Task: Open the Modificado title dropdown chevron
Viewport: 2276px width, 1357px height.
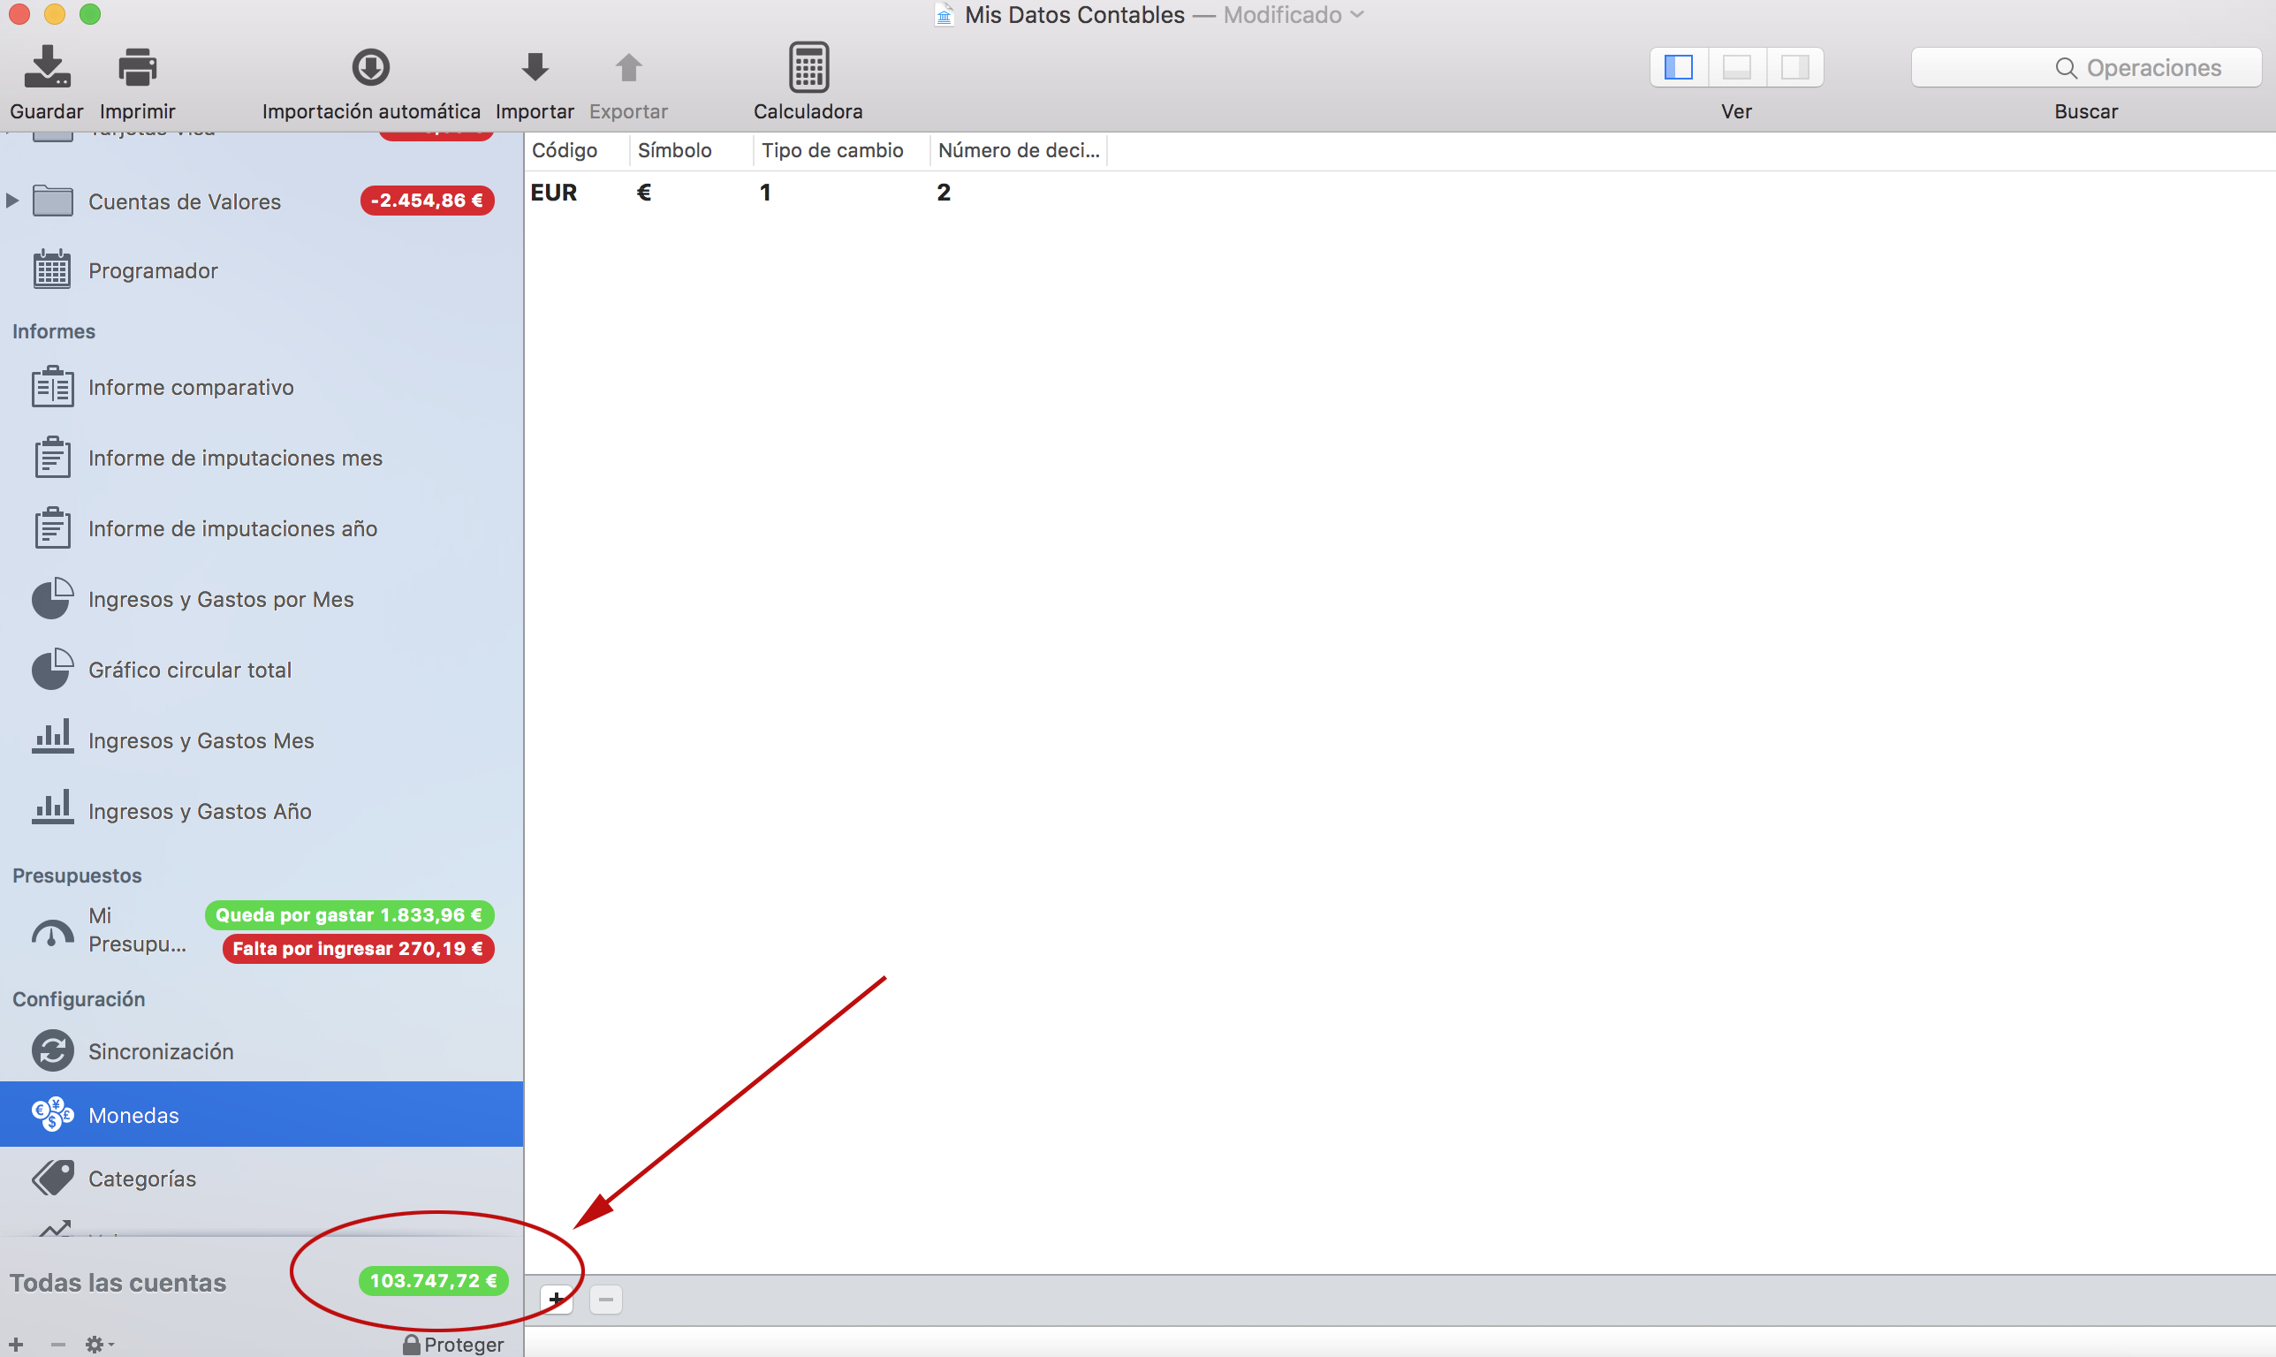Action: pos(1357,15)
